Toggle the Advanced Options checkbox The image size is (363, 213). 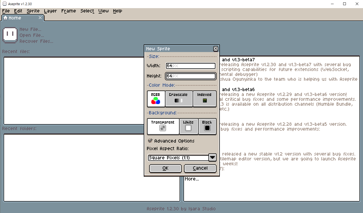tap(171, 141)
